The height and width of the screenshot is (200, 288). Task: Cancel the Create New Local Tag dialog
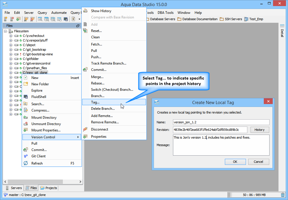pyautogui.click(x=258, y=162)
